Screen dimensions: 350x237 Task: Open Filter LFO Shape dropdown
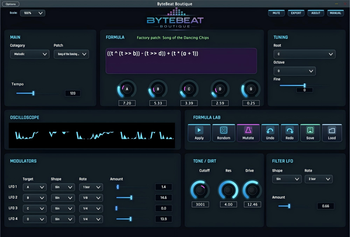coord(287,179)
